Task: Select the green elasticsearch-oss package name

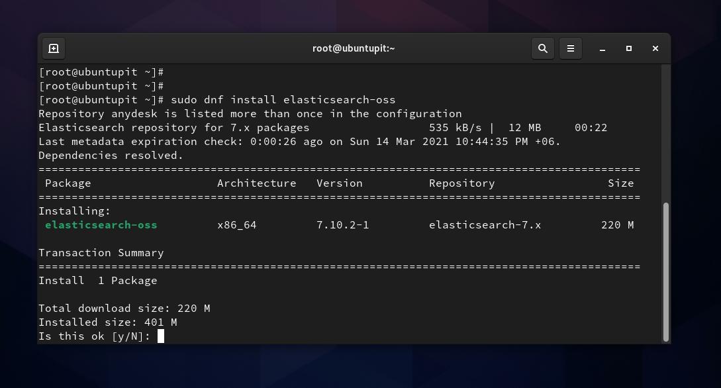Action: pyautogui.click(x=101, y=224)
